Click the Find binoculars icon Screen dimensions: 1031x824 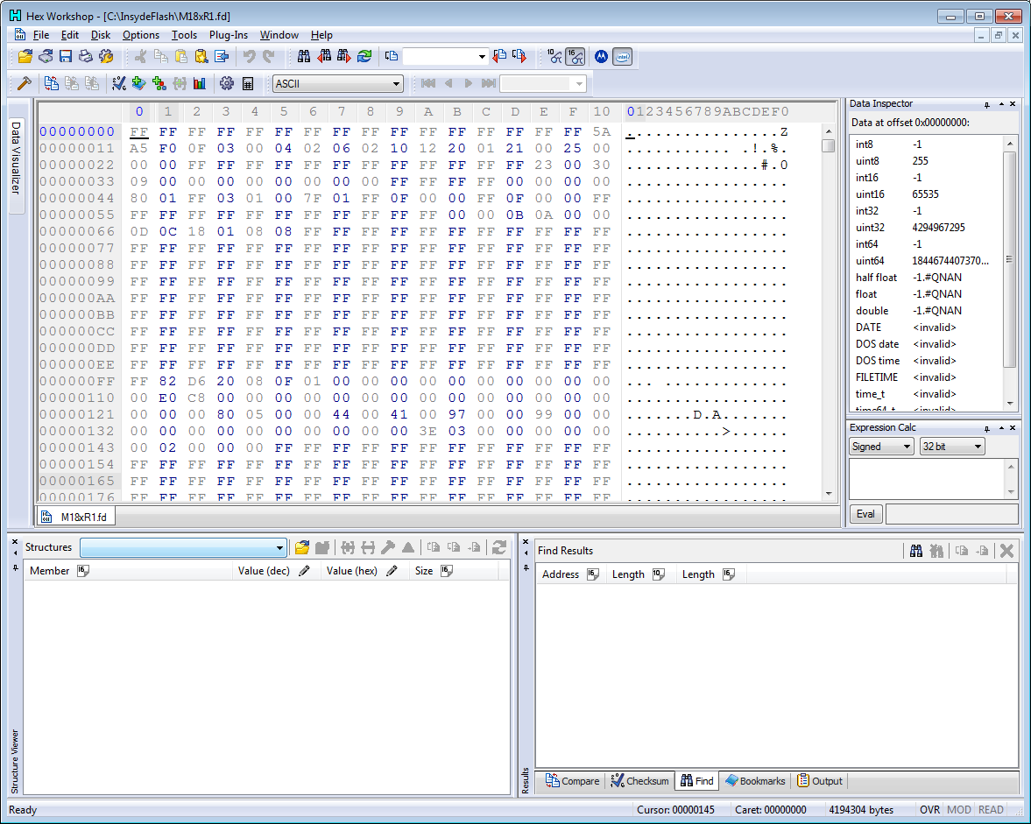304,57
